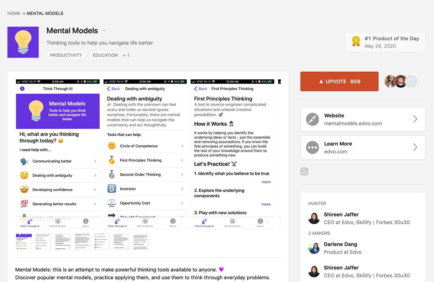
Task: Click the compass icon beside Website
Action: 312,119
